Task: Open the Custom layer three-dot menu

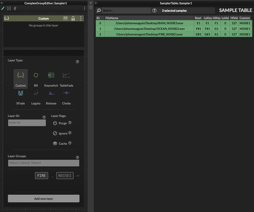Action: click(x=81, y=19)
